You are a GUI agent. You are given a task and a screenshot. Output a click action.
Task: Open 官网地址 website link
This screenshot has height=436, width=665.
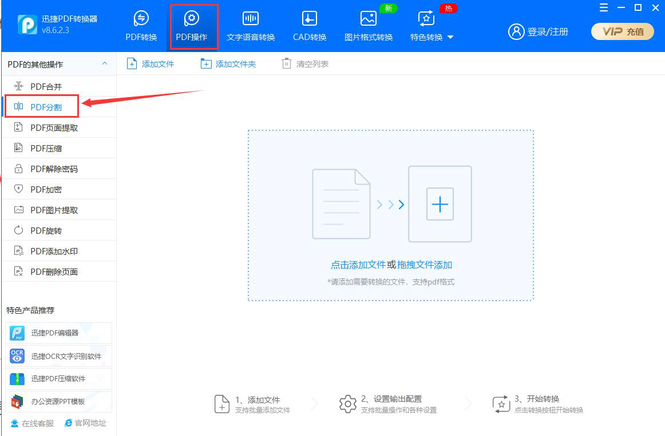[x=85, y=423]
